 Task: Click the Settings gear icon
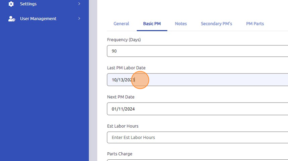pos(11,4)
